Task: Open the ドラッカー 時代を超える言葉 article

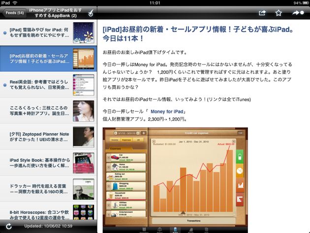Action: click(x=48, y=189)
